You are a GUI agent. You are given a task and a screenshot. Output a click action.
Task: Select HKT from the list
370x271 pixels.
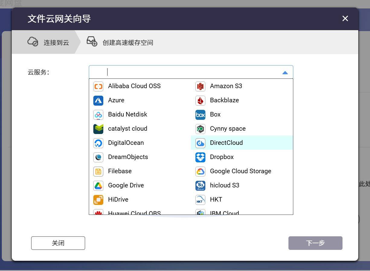pos(242,199)
